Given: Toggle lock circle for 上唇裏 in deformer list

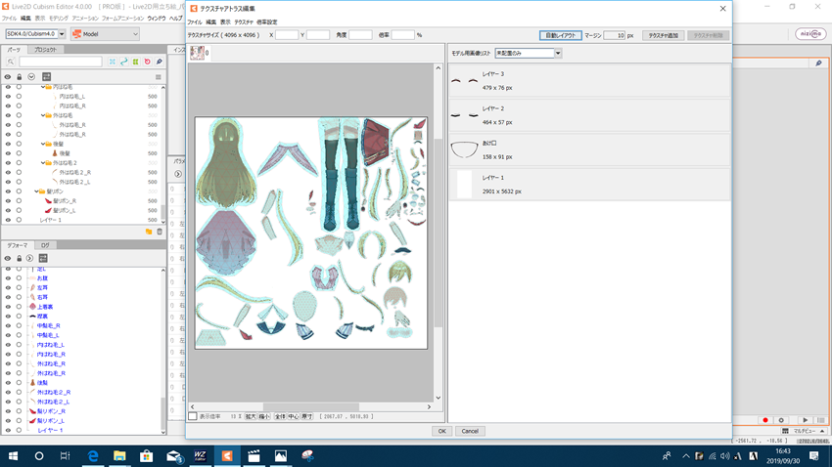Looking at the screenshot, I should pyautogui.click(x=20, y=307).
